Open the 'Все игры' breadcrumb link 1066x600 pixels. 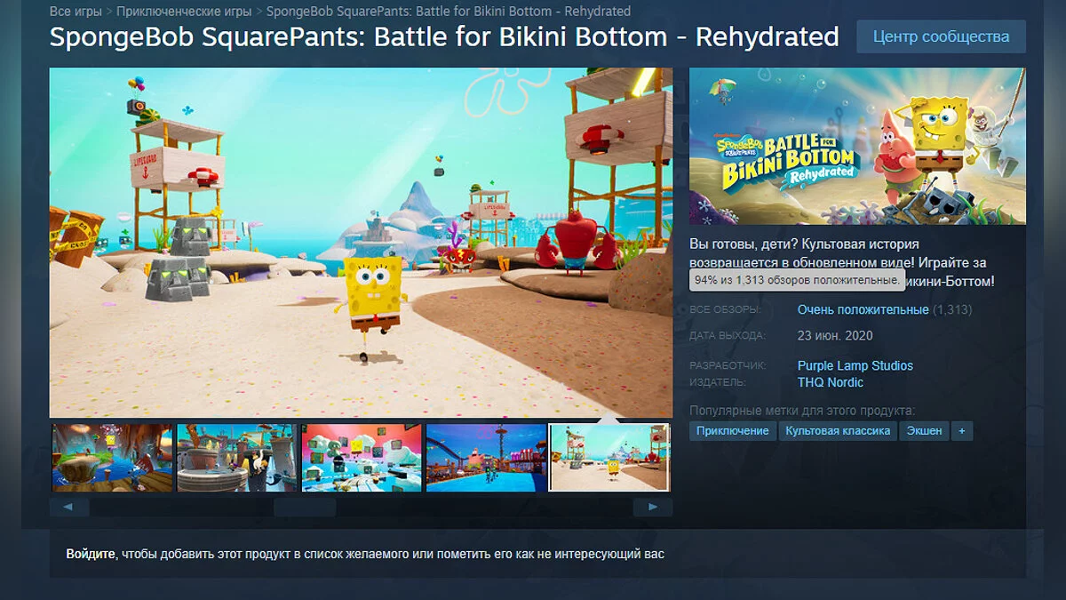[75, 12]
